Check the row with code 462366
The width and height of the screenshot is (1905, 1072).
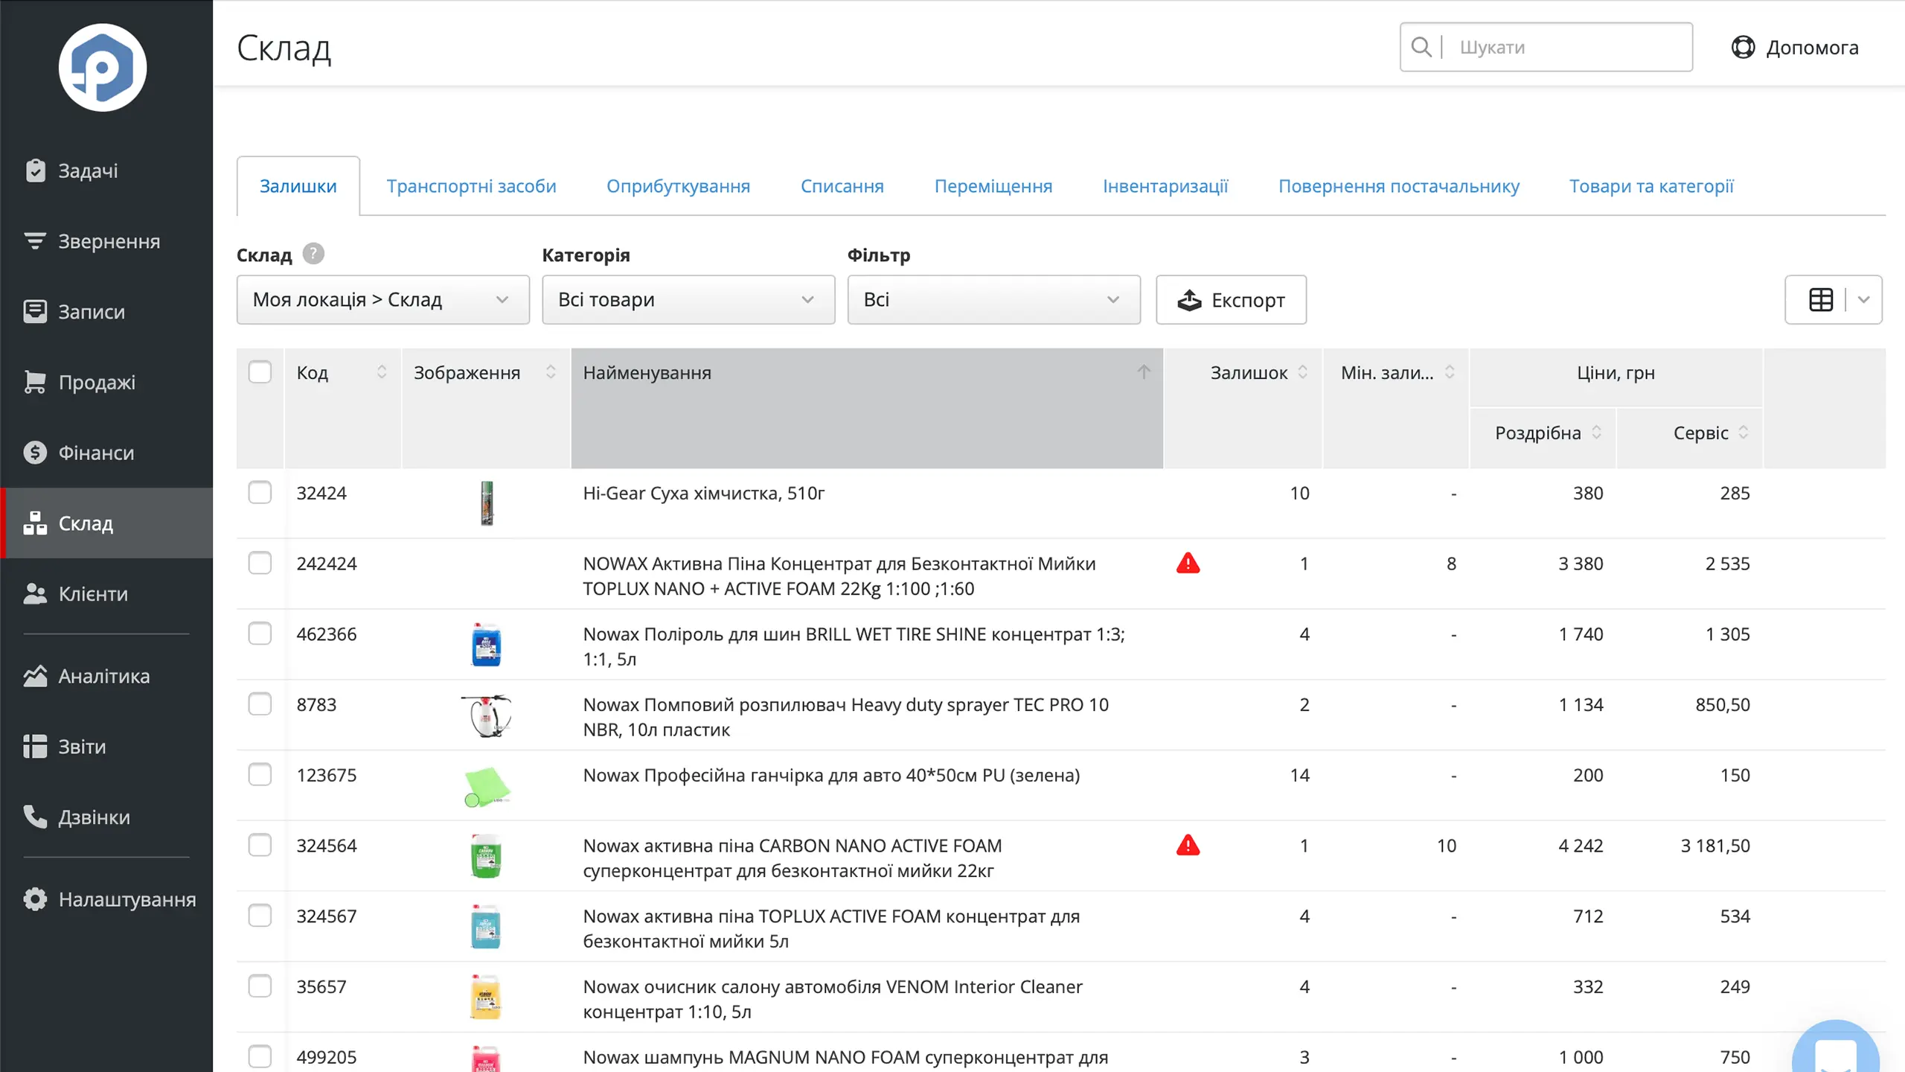tap(260, 634)
